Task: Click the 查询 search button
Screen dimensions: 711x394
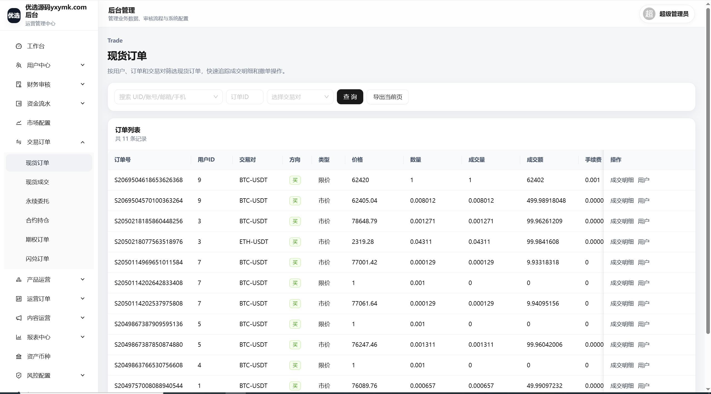Action: point(350,97)
